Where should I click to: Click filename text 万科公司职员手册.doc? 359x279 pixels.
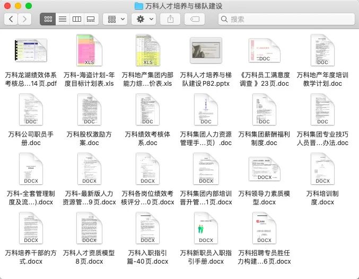[31, 139]
